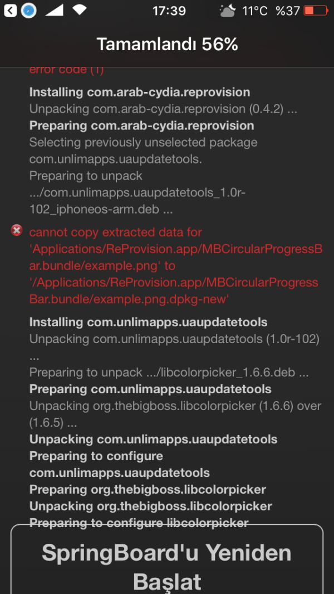Tap the cloudy weather icon

227,11
